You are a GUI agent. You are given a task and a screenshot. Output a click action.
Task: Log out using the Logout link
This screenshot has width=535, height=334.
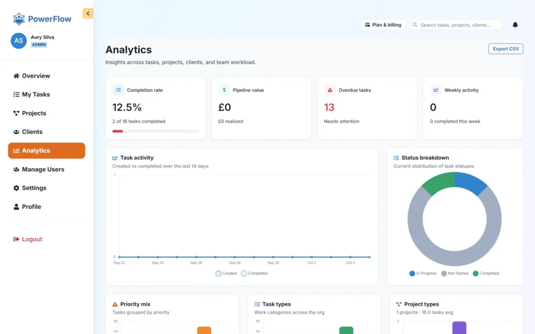click(28, 239)
